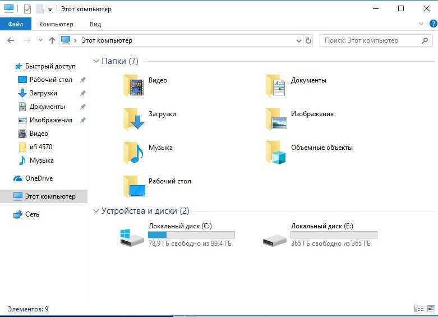Open the Вид ribbon tab
Viewport: 438px width, 317px height.
click(x=95, y=24)
